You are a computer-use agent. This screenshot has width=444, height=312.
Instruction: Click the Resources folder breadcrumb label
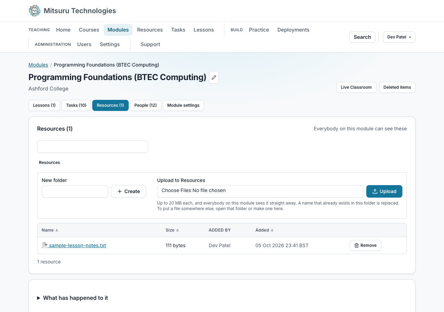coord(49,163)
